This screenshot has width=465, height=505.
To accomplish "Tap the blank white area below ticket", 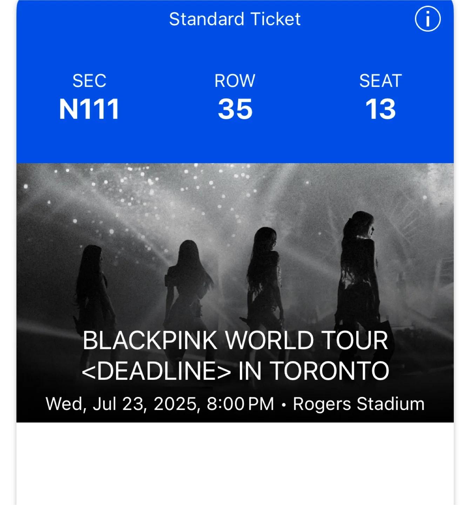I will [x=235, y=463].
